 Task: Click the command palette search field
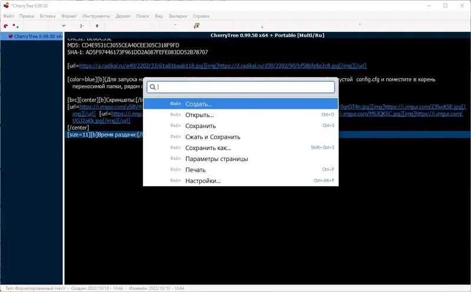coord(241,87)
